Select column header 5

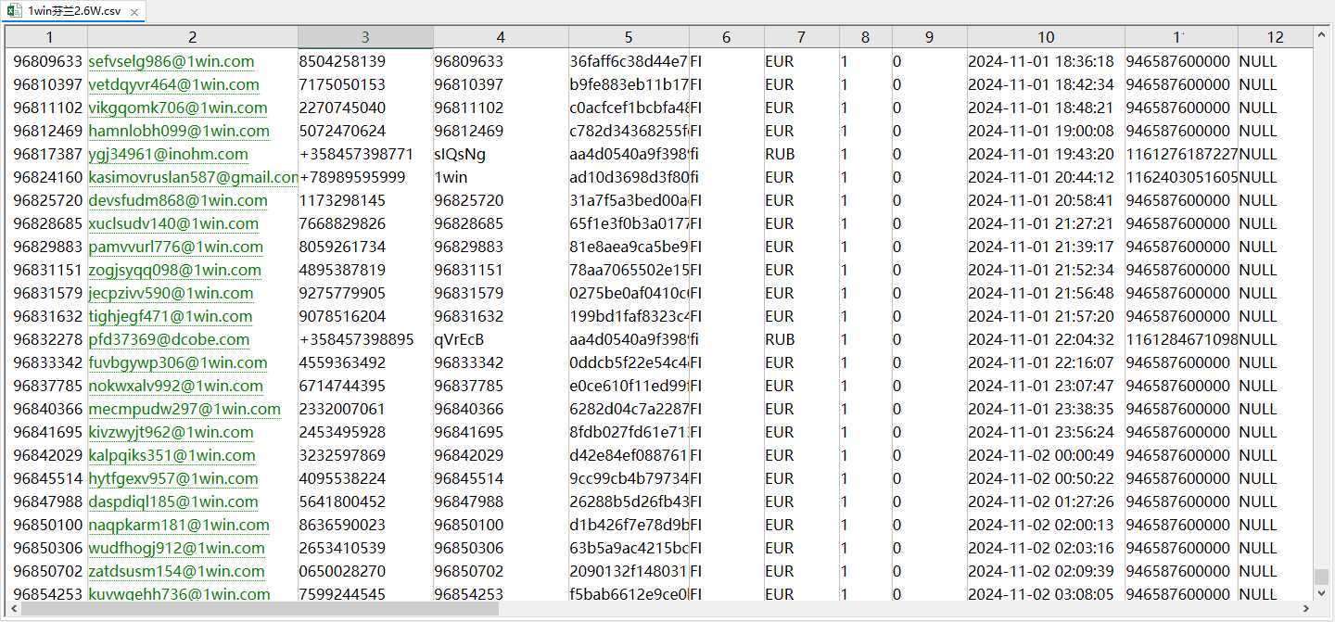pyautogui.click(x=629, y=37)
